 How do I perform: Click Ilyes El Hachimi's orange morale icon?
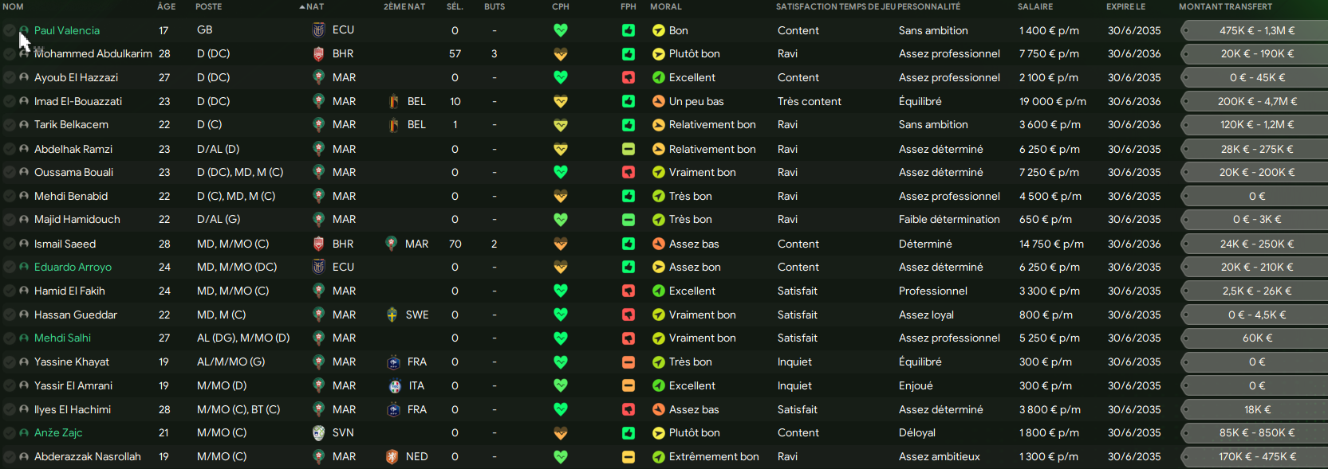(659, 409)
